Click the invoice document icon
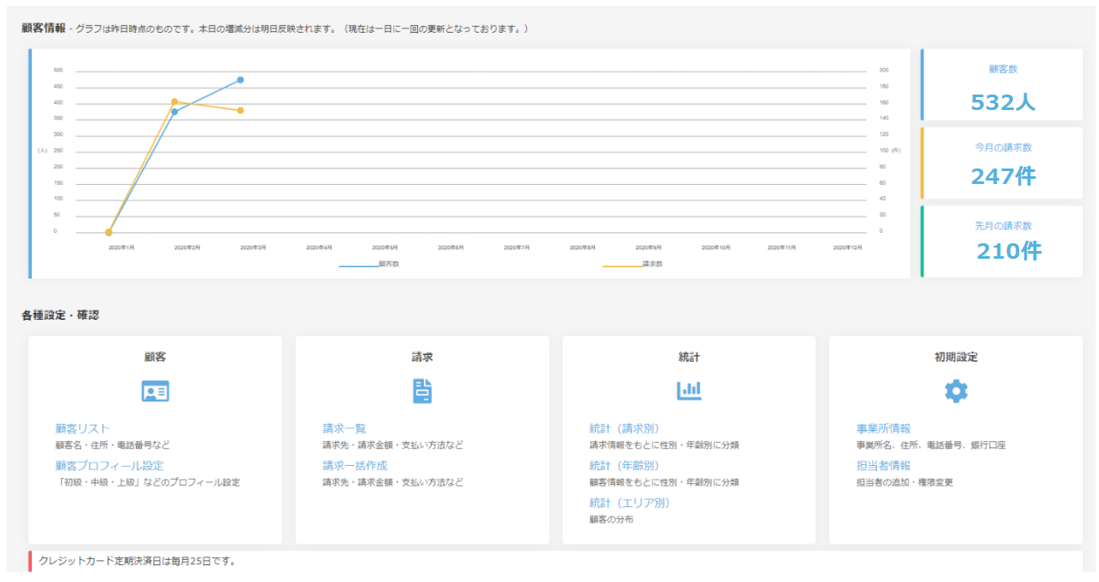 (x=422, y=391)
